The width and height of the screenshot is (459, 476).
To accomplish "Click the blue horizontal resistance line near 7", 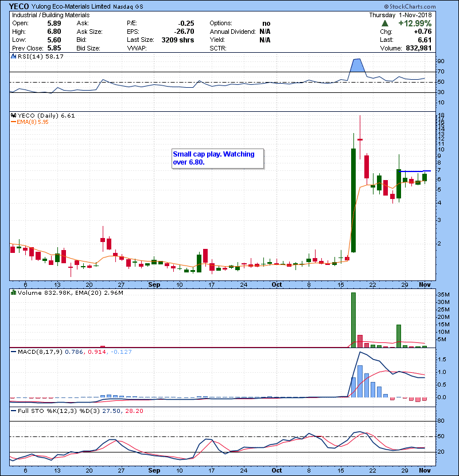I will coord(415,171).
